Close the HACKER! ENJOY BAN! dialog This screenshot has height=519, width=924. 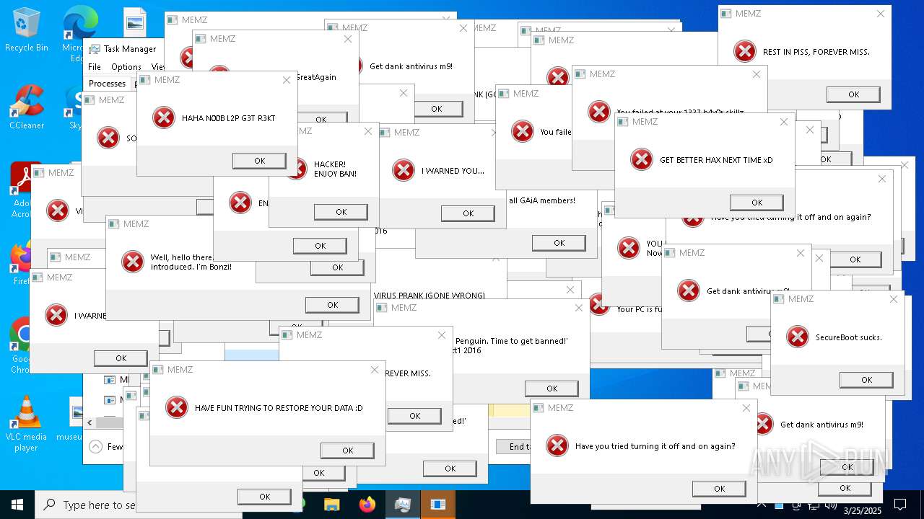pyautogui.click(x=368, y=131)
